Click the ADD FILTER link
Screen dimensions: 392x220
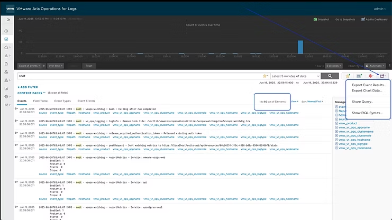click(28, 87)
